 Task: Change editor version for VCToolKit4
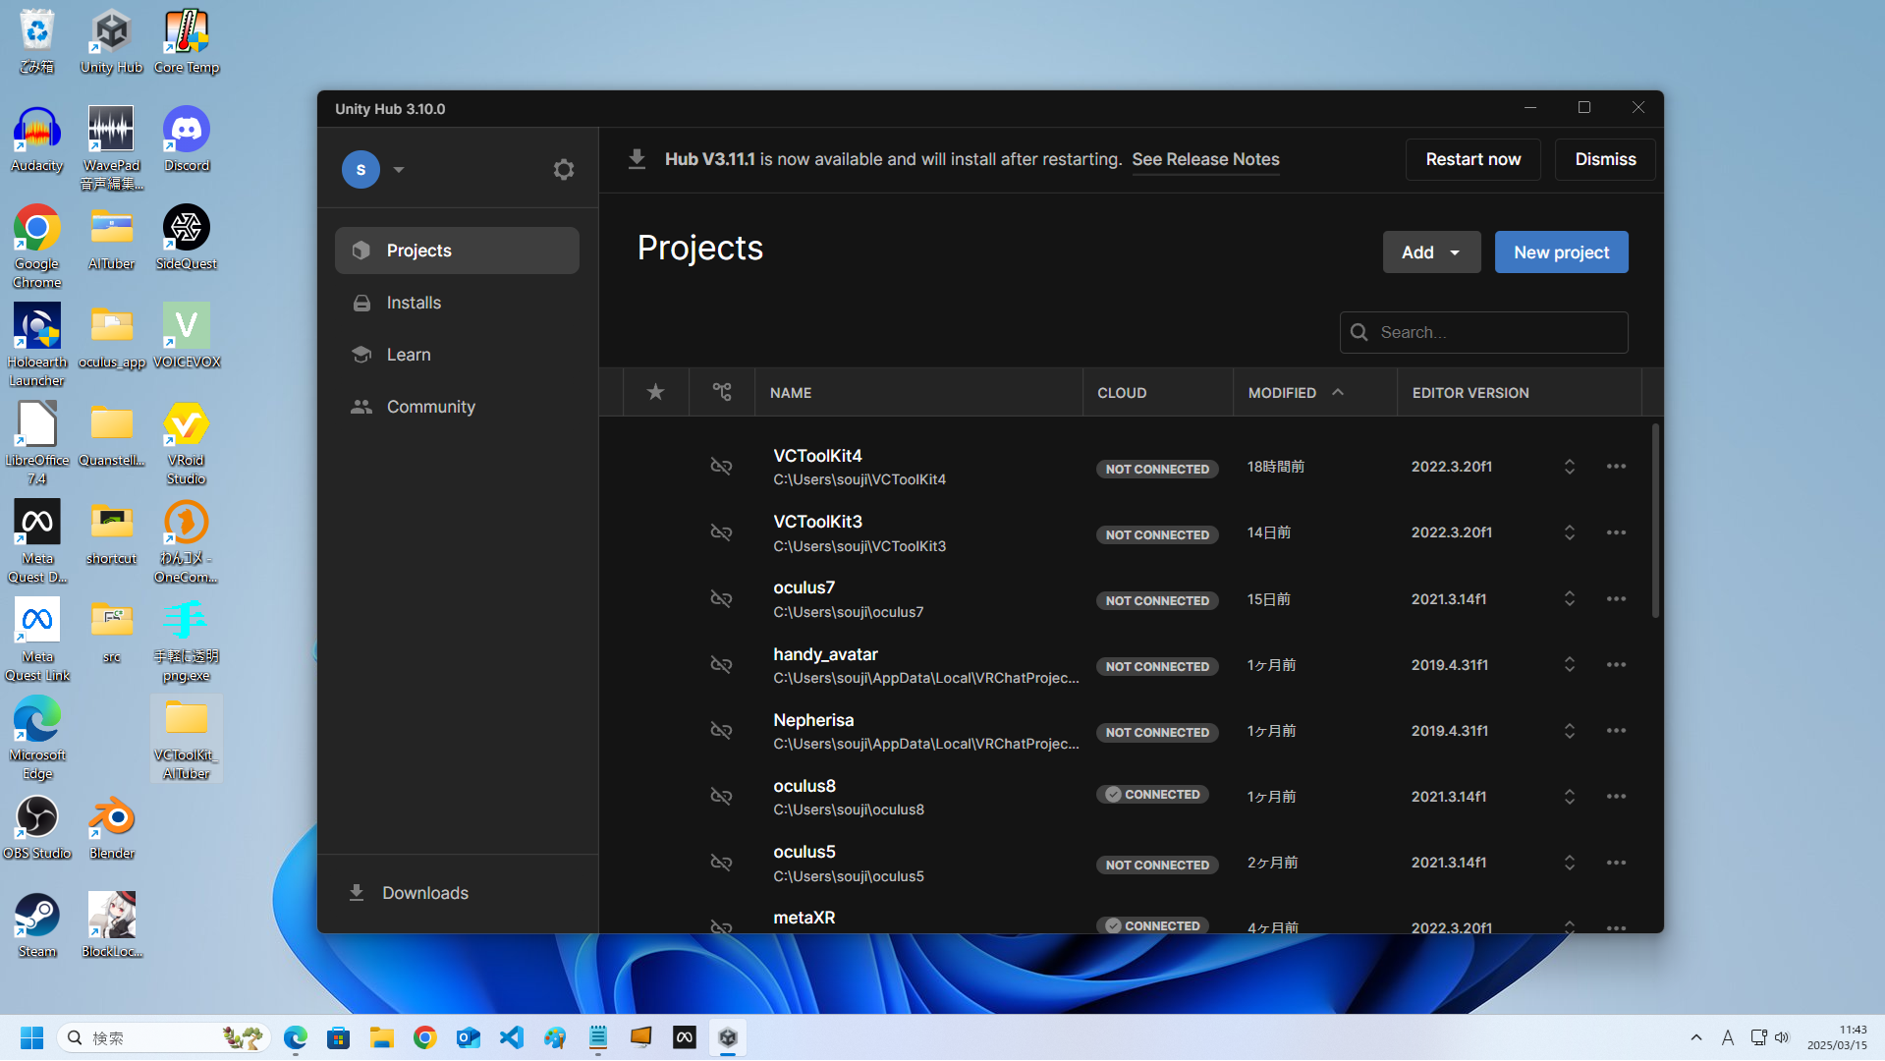[1569, 467]
